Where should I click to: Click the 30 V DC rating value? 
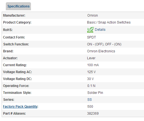(90, 79)
